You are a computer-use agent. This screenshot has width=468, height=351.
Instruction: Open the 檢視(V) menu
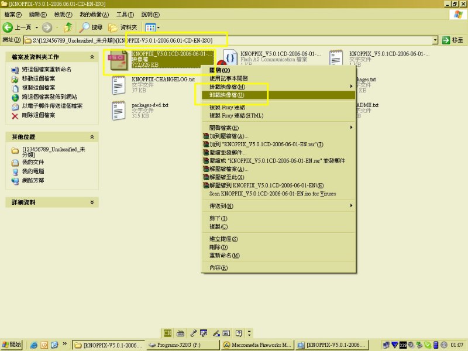pos(63,15)
